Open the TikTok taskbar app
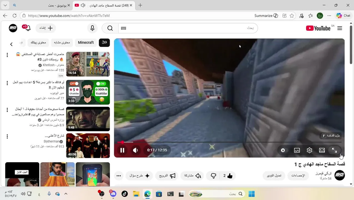354x200 pixels. tap(125, 194)
